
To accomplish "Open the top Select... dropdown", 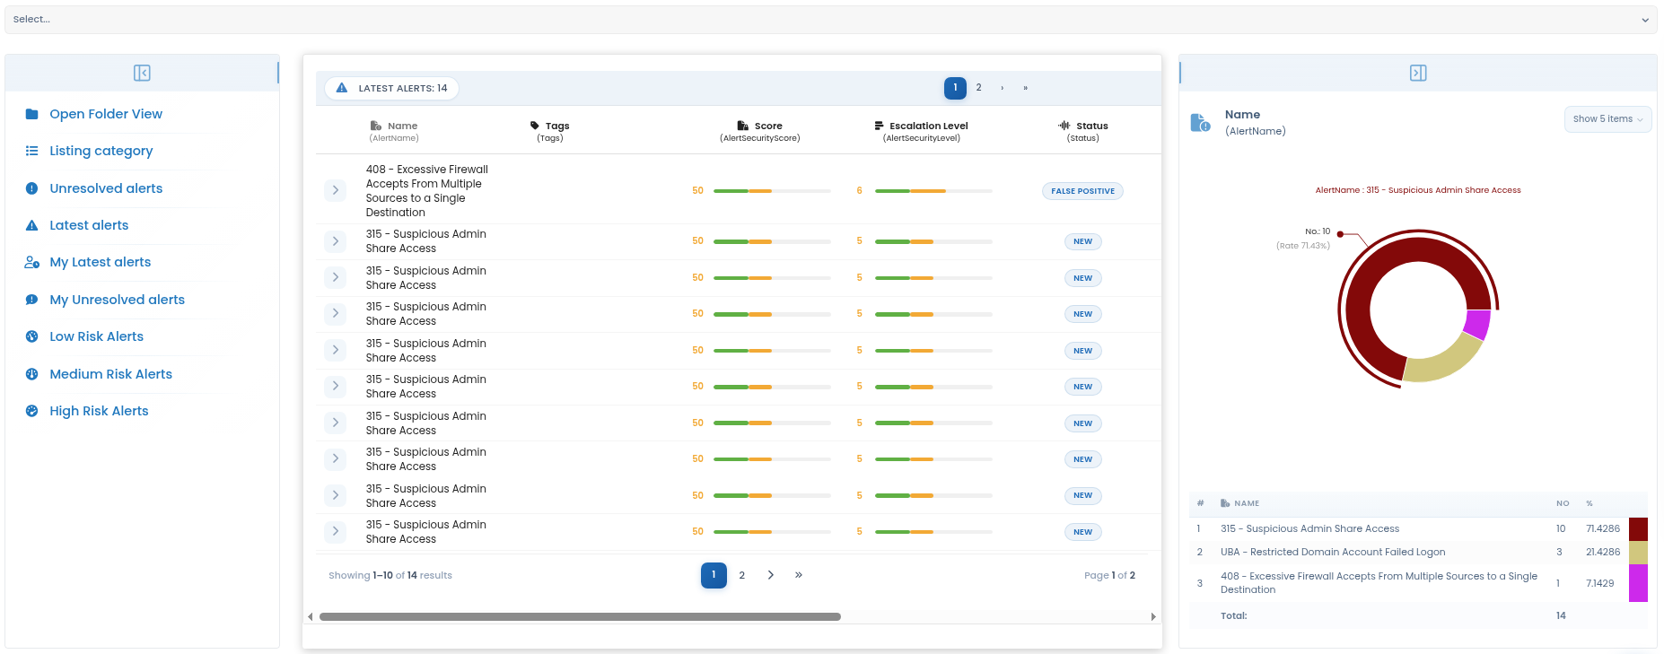I will click(x=831, y=20).
